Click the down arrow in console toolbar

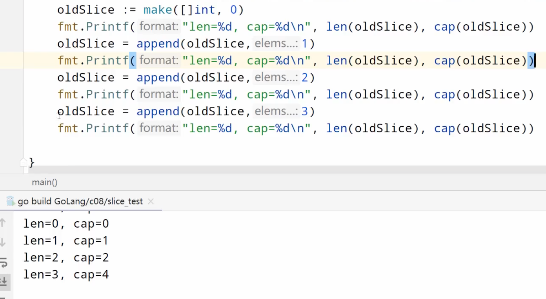point(3,242)
